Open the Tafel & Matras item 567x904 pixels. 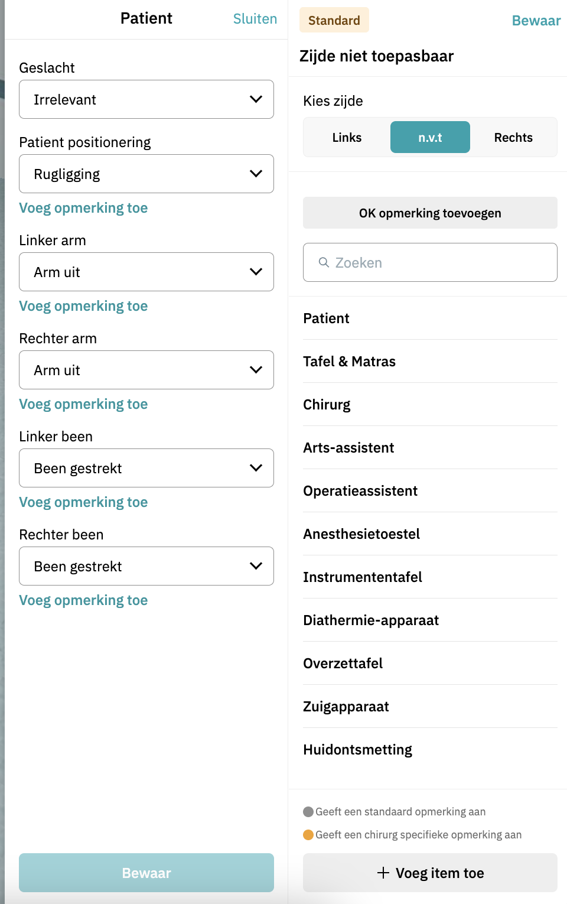[x=349, y=362]
